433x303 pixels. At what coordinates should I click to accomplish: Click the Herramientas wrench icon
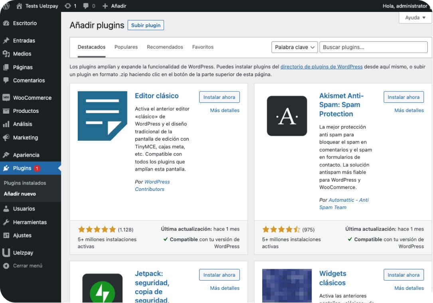point(6,222)
